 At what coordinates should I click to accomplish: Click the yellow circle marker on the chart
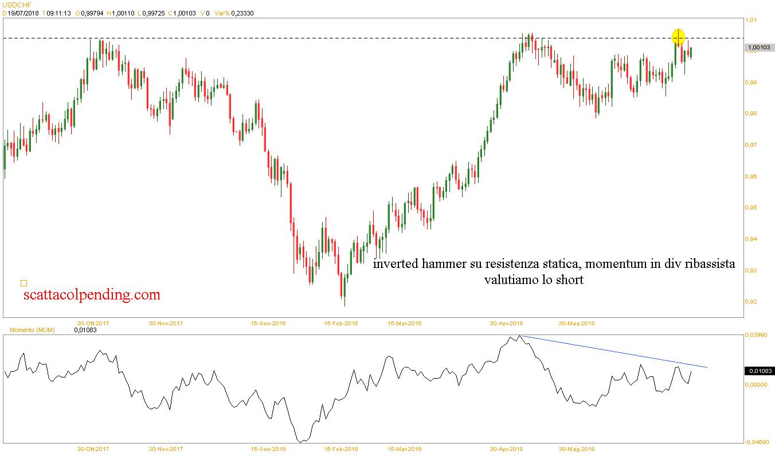[x=678, y=37]
